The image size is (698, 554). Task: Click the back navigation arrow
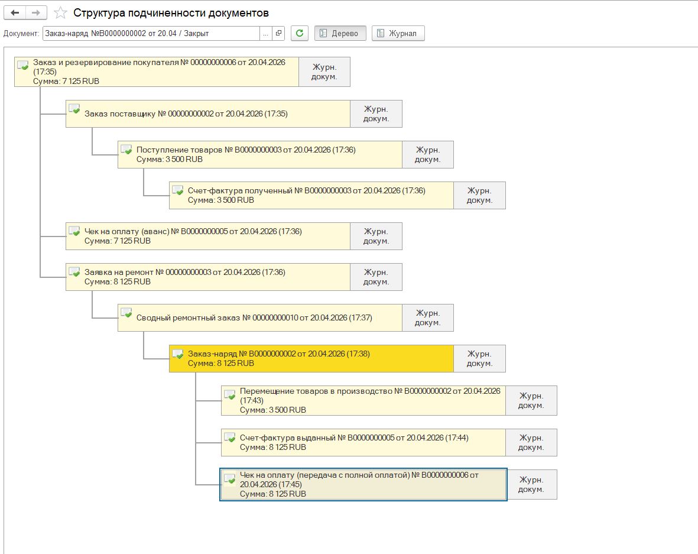click(x=15, y=12)
